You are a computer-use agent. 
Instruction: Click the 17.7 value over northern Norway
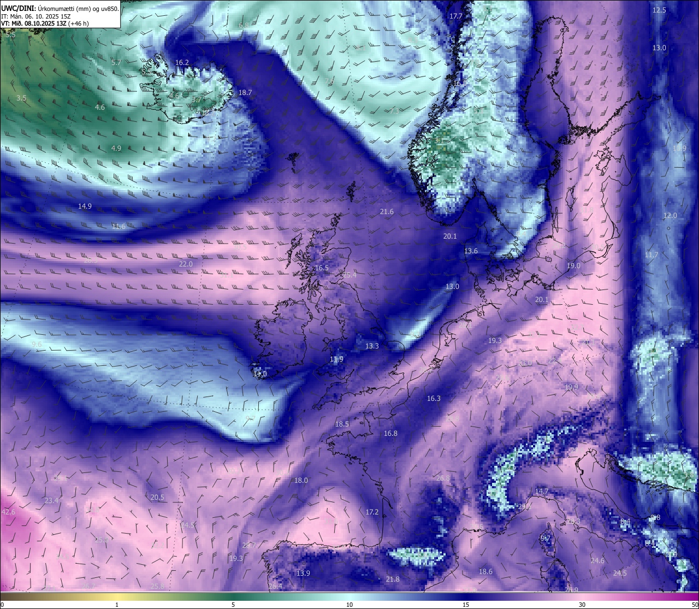[x=456, y=16]
